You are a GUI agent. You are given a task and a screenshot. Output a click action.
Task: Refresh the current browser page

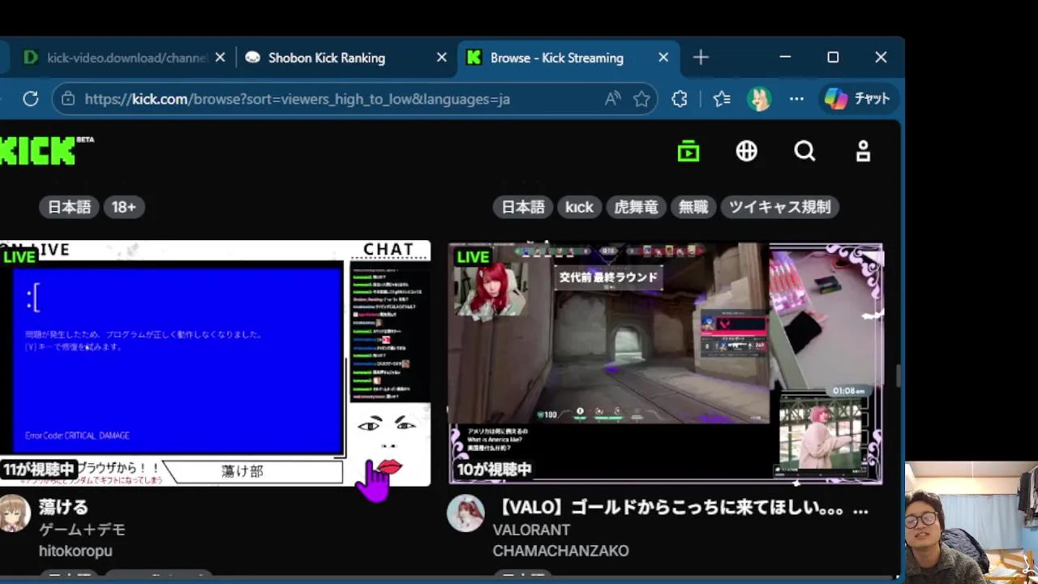click(31, 99)
